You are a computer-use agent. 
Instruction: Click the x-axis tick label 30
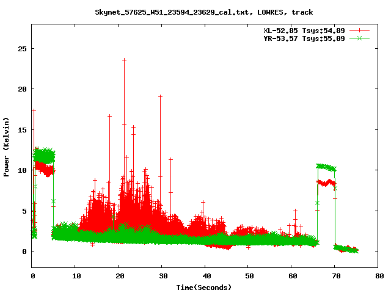[x=163, y=276]
